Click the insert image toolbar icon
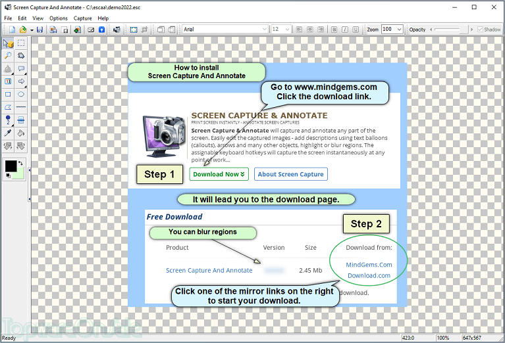The height and width of the screenshot is (343, 505). 77,30
